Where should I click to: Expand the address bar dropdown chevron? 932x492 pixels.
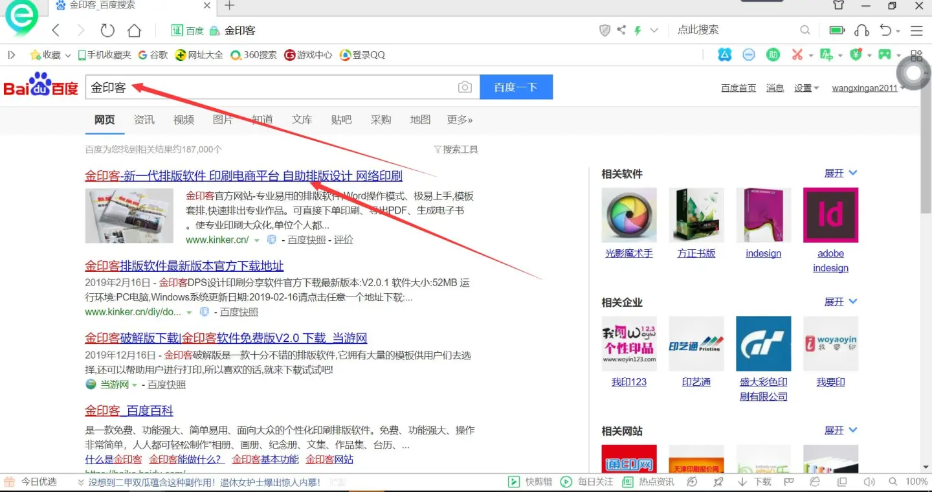click(x=654, y=30)
